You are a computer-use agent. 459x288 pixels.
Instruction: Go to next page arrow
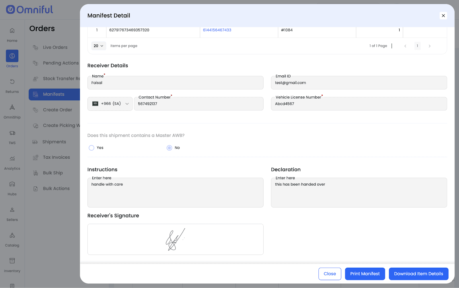point(429,46)
